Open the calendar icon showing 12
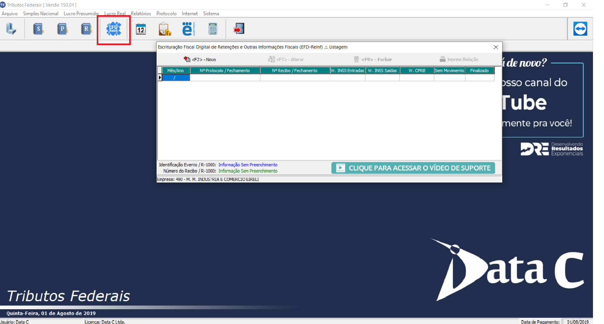This screenshot has height=324, width=604. pos(141,29)
